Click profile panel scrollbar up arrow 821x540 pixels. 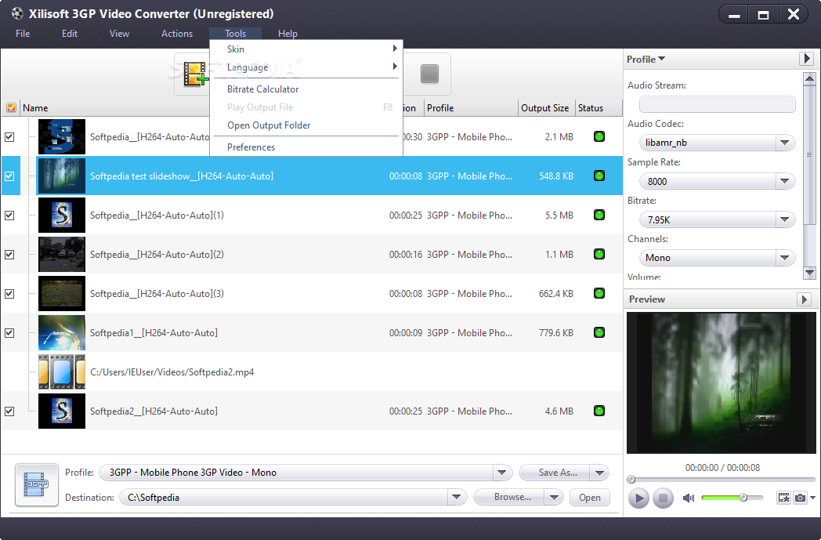[x=809, y=78]
